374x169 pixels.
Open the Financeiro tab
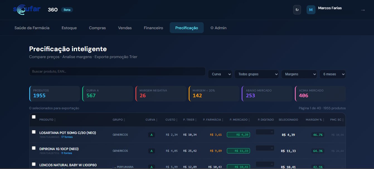click(x=154, y=28)
